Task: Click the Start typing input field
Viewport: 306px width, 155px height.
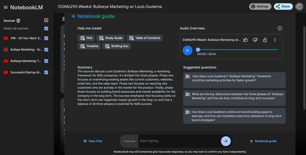Action: pyautogui.click(x=180, y=141)
